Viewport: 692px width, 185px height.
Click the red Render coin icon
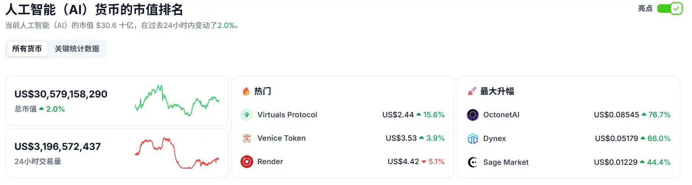coord(247,162)
